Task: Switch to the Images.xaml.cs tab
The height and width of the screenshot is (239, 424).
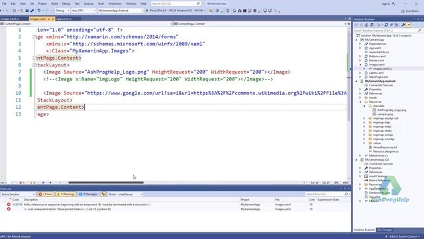Action: pos(10,19)
